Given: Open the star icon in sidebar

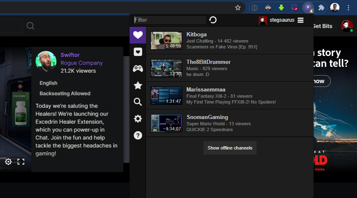Looking at the screenshot, I should click(138, 85).
